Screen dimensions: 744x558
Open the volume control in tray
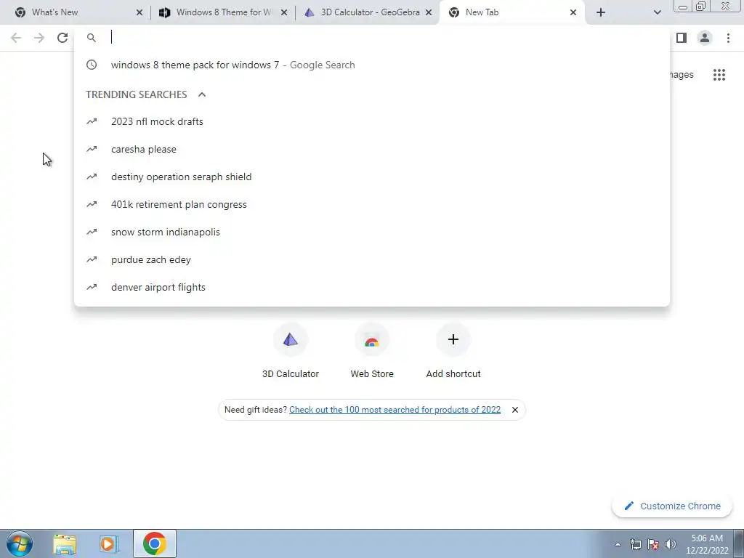(670, 544)
